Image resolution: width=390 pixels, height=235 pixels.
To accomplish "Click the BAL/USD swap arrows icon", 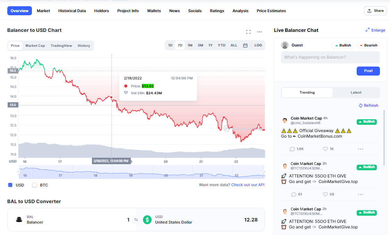I will coord(136,220).
